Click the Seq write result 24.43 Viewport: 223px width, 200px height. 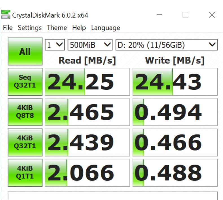[x=175, y=82]
